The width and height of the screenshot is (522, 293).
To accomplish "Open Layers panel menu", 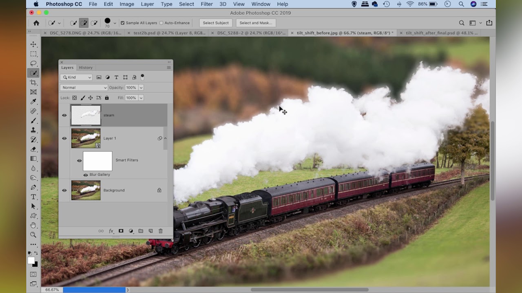I will pos(169,68).
